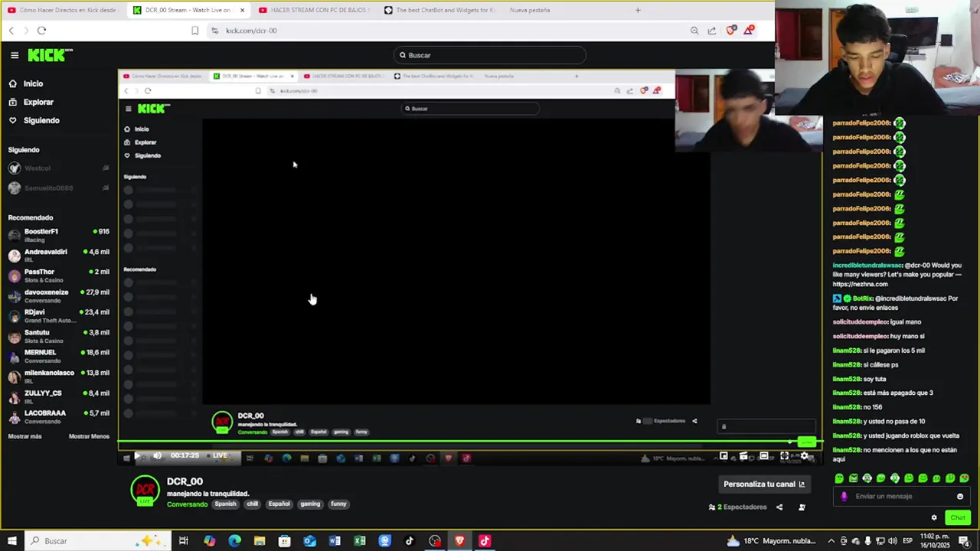Viewport: 980px width, 551px height.
Task: Select the chill tag chip
Action: point(253,504)
